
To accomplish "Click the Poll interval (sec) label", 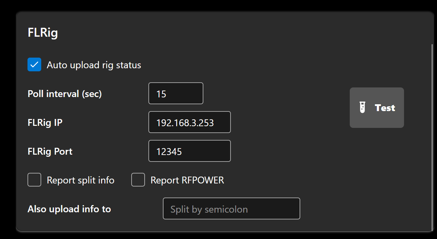I will [65, 94].
